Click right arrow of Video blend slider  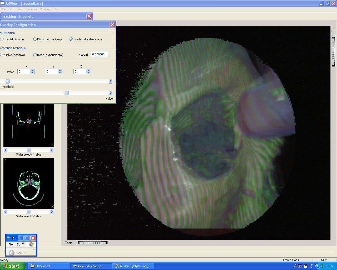[111, 93]
